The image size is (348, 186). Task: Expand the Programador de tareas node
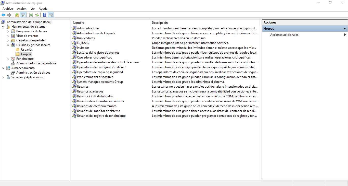pyautogui.click(x=8, y=31)
